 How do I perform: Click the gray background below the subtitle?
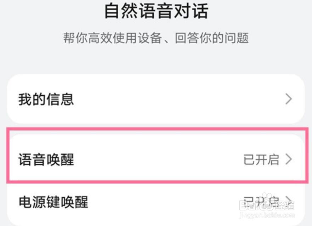coord(156,60)
